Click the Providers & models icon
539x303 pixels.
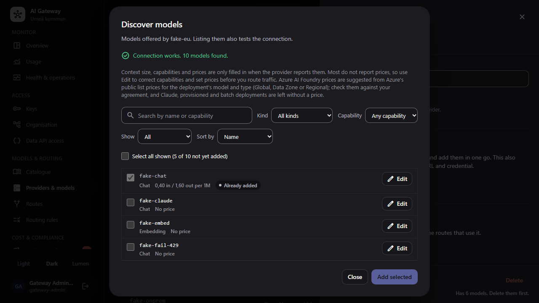(17, 188)
